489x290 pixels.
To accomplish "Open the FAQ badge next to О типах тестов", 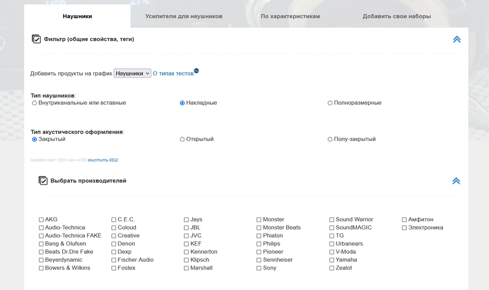I will (197, 71).
